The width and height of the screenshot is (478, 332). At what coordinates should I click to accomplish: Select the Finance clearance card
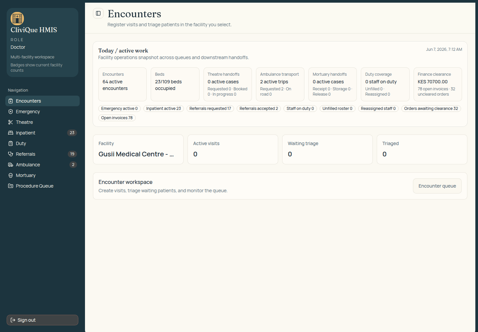click(x=438, y=84)
